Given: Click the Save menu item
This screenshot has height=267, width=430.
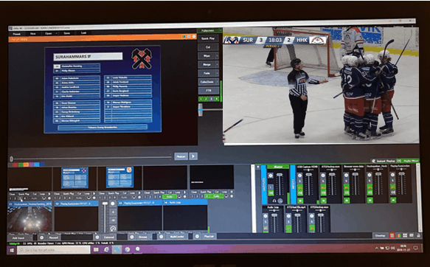Looking at the screenshot, I should [x=66, y=33].
